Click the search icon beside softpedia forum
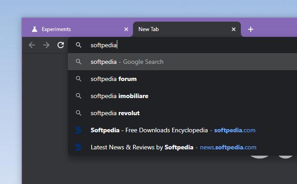Image resolution: width=297 pixels, height=184 pixels. (x=79, y=79)
